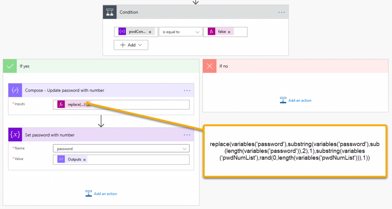Click the Compose action curly braces icon

(15, 90)
